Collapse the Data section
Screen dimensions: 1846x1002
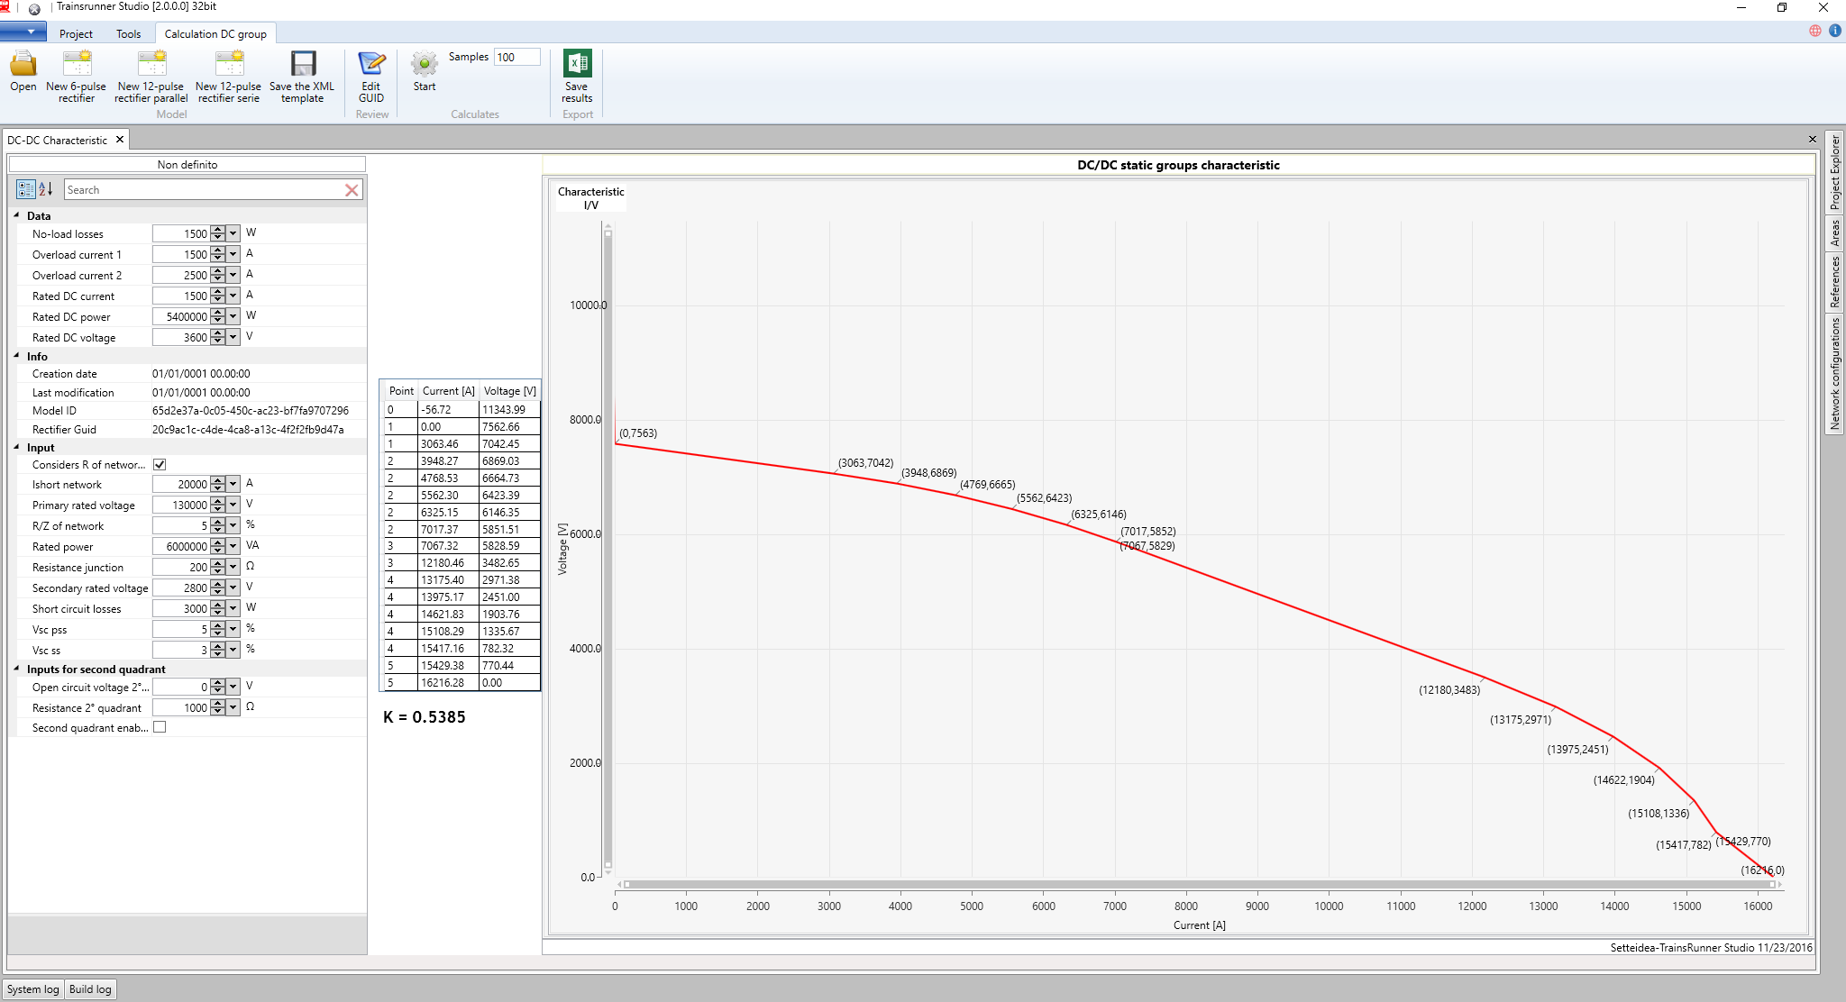17,215
